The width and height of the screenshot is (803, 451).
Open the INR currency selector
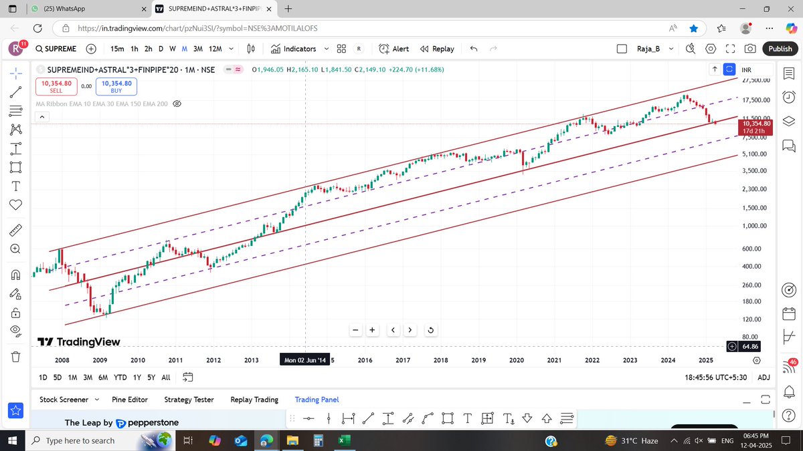point(747,69)
